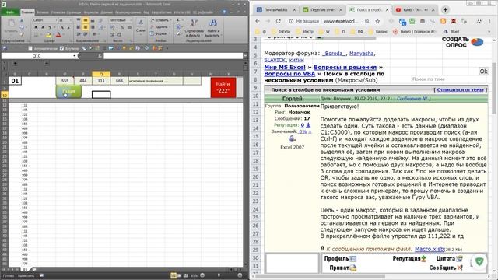Click Excel help question-mark icon
This screenshot has width=498, height=280.
pyautogui.click(x=224, y=12)
